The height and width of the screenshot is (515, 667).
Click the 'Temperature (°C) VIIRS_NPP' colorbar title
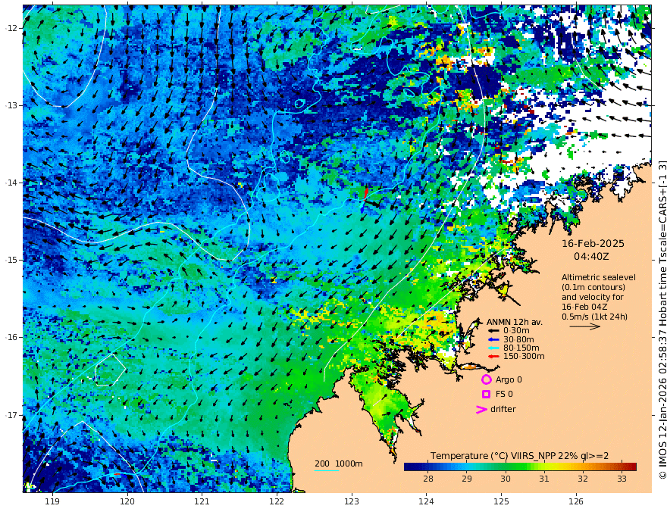click(x=493, y=456)
